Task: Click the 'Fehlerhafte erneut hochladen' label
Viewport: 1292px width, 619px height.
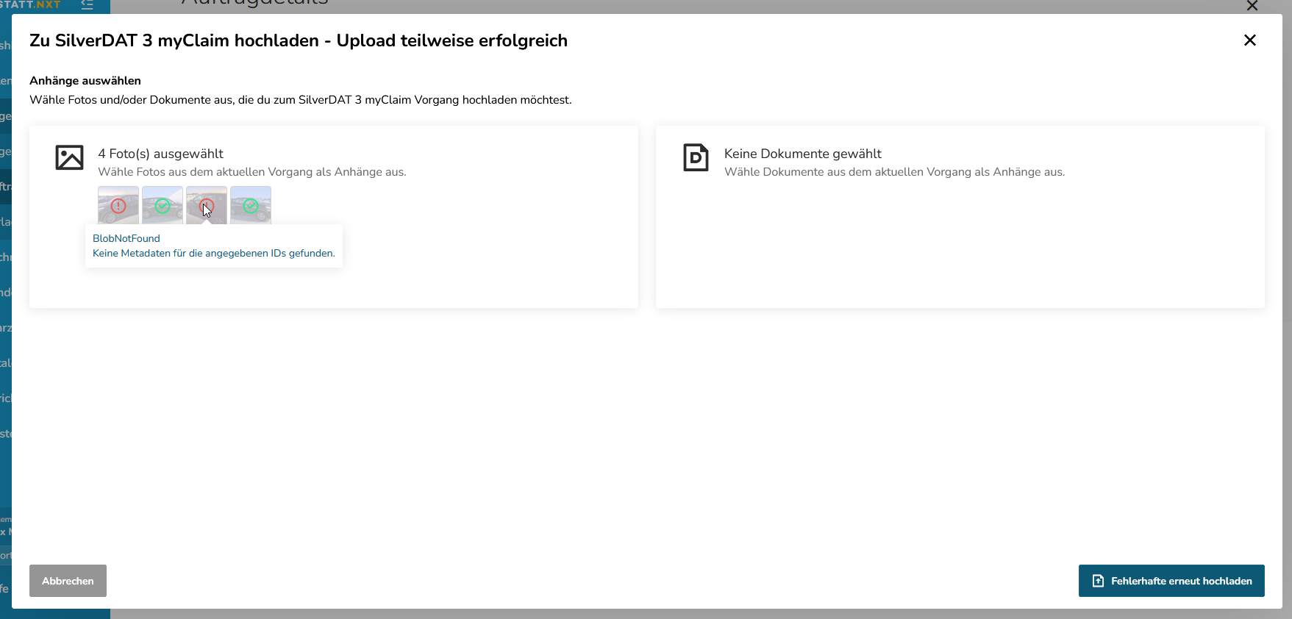Action: pyautogui.click(x=1181, y=581)
